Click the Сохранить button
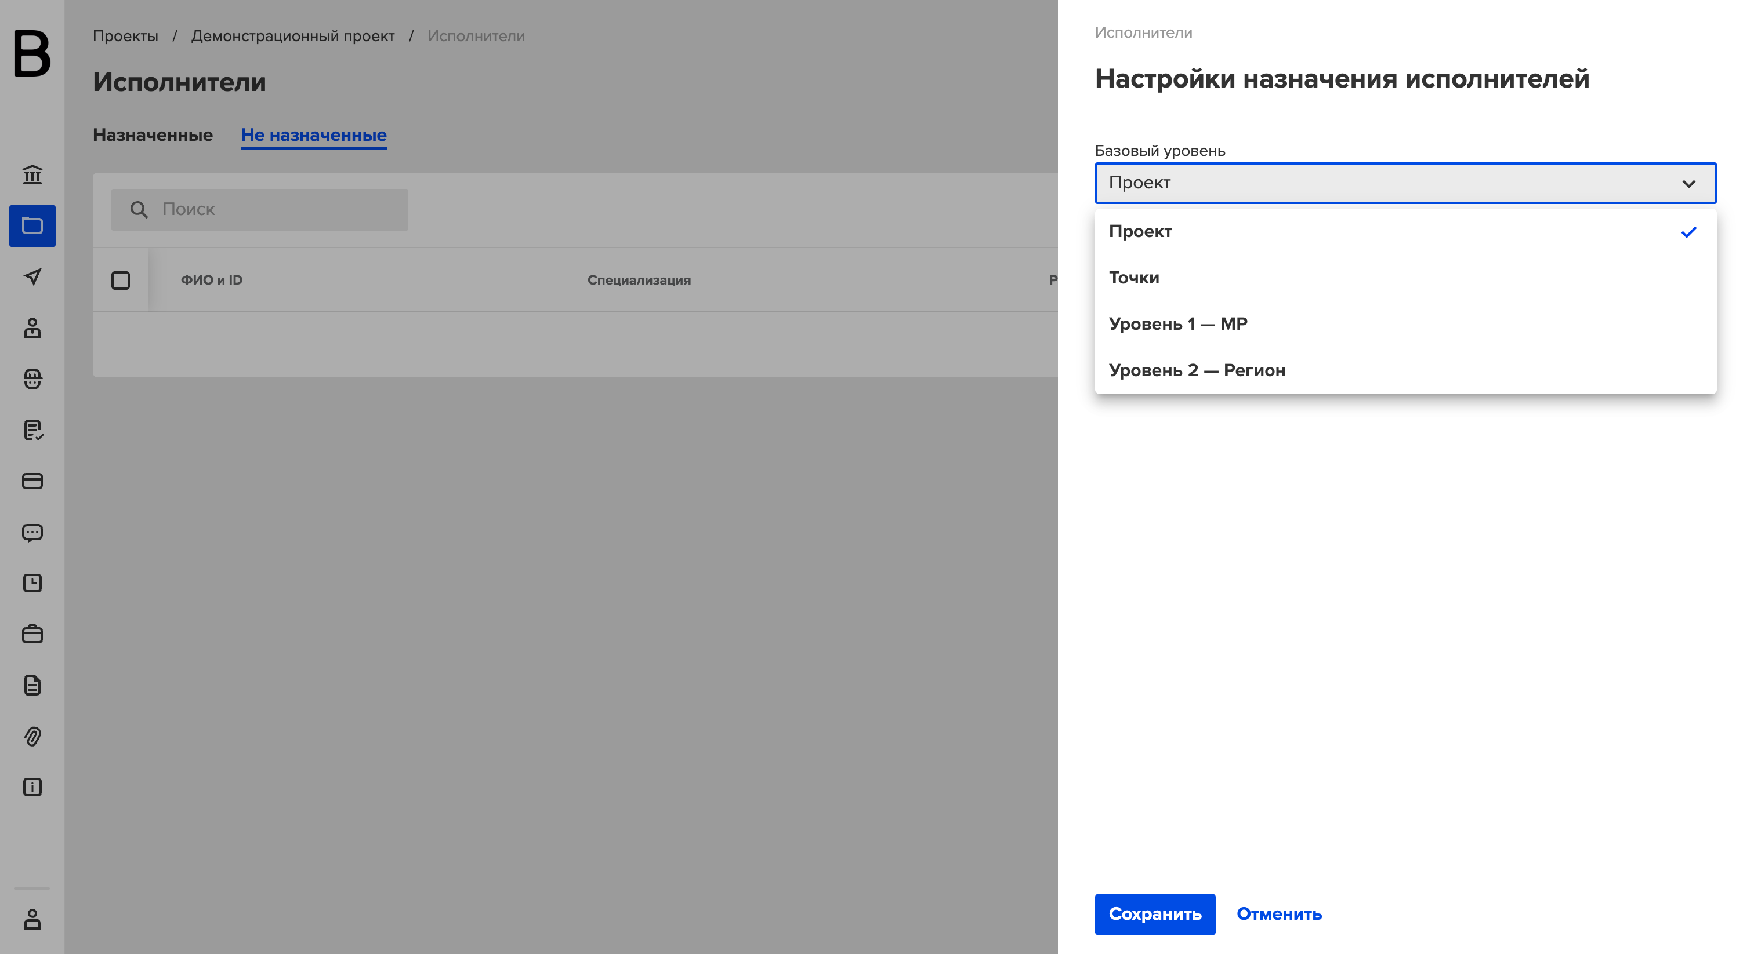 pos(1155,914)
